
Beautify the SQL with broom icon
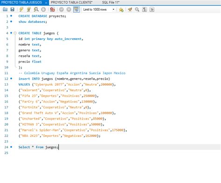(130, 9)
